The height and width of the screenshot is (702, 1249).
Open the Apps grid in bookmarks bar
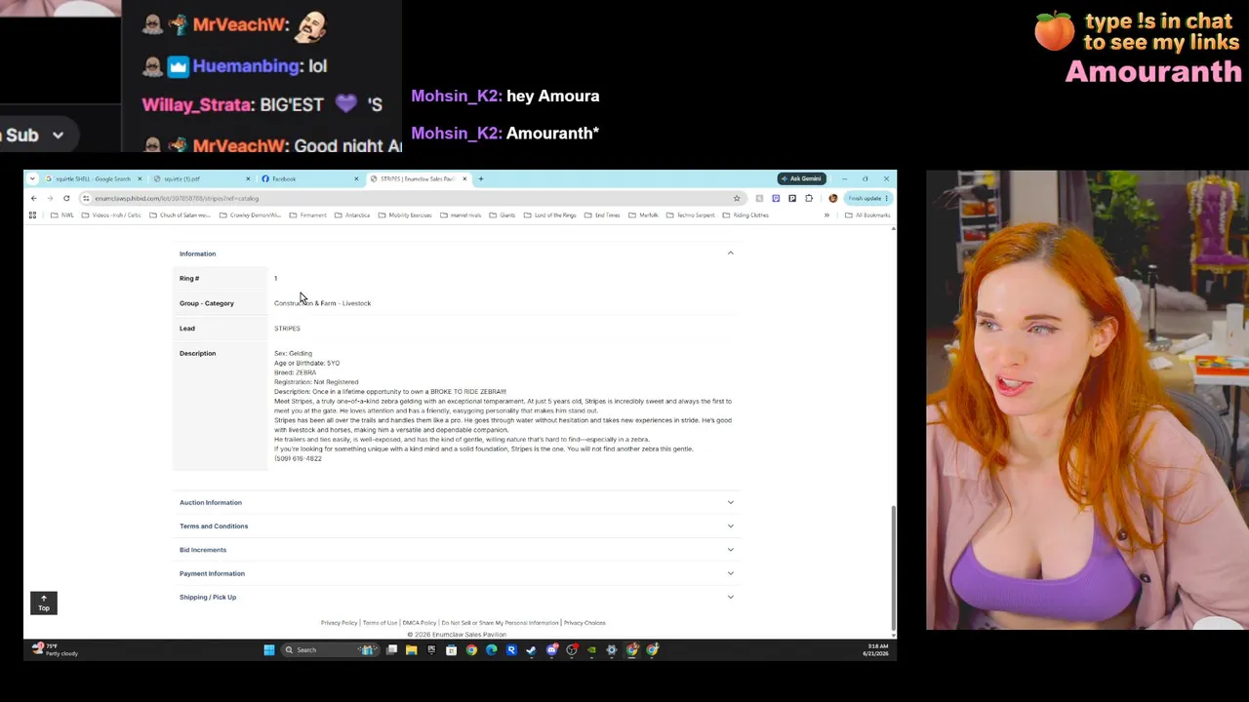32,215
